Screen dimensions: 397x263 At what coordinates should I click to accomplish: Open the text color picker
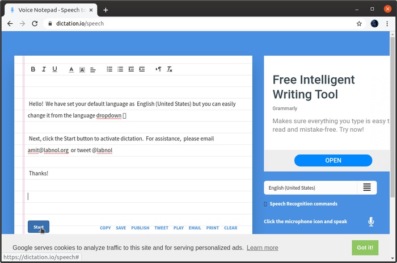pos(71,69)
